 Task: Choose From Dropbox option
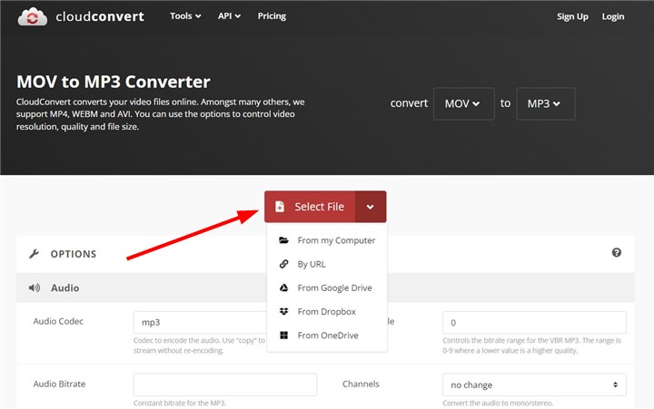tap(327, 312)
